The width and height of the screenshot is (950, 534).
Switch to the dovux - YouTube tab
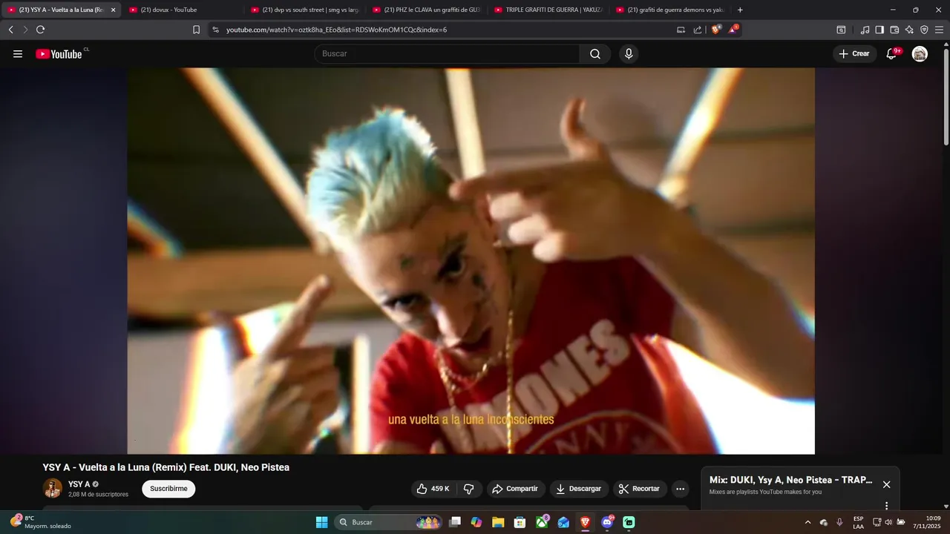click(x=183, y=10)
